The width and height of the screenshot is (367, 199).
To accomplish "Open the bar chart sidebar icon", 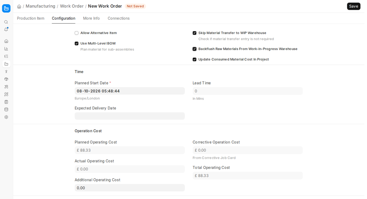I will 6,49.
